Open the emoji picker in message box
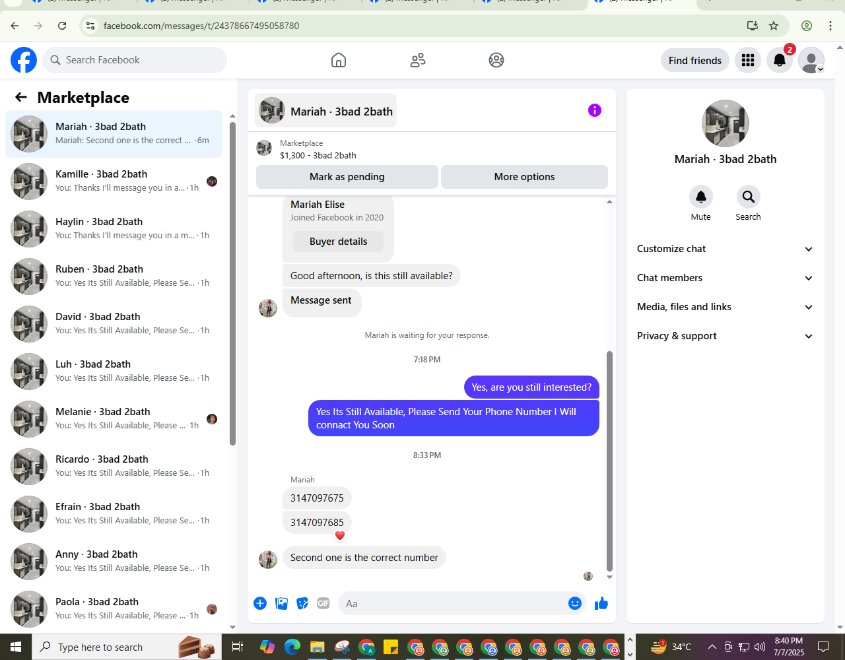845x660 pixels. point(575,603)
